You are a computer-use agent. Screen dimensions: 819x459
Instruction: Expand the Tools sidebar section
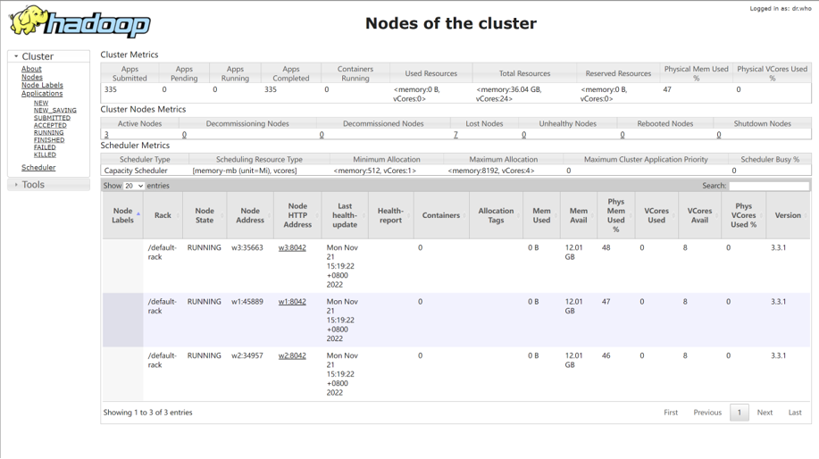click(48, 185)
